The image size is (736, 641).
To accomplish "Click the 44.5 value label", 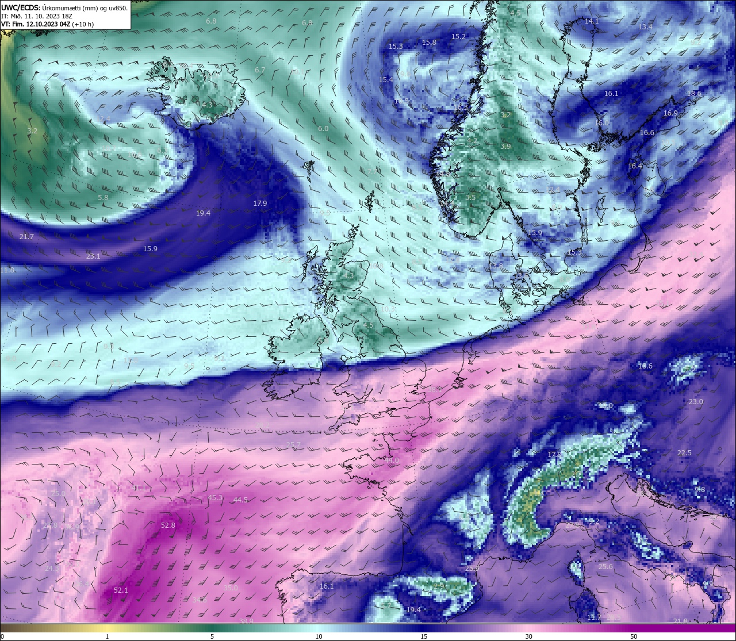I will [240, 500].
